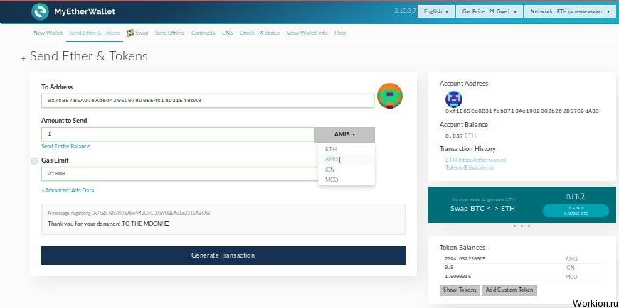Screen dimensions: 619x308
Task: Click the AMIS balance 2094.632220005
Action: [465, 259]
